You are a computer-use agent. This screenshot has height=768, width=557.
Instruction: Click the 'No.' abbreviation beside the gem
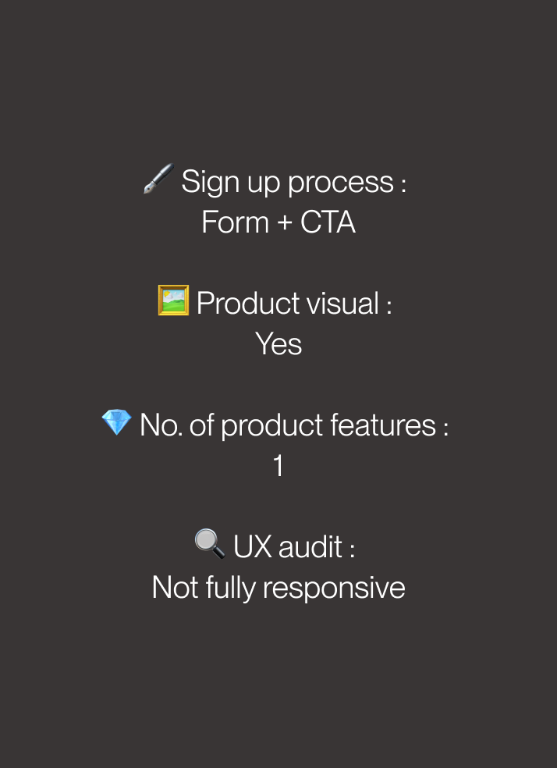pos(161,425)
